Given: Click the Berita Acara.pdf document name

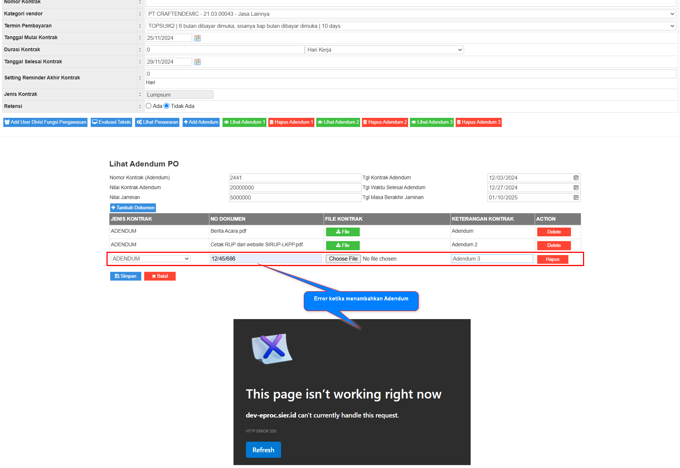Looking at the screenshot, I should tap(228, 231).
